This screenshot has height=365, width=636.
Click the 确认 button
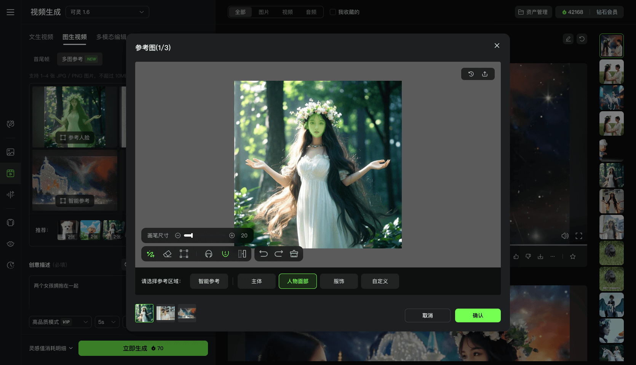click(478, 315)
